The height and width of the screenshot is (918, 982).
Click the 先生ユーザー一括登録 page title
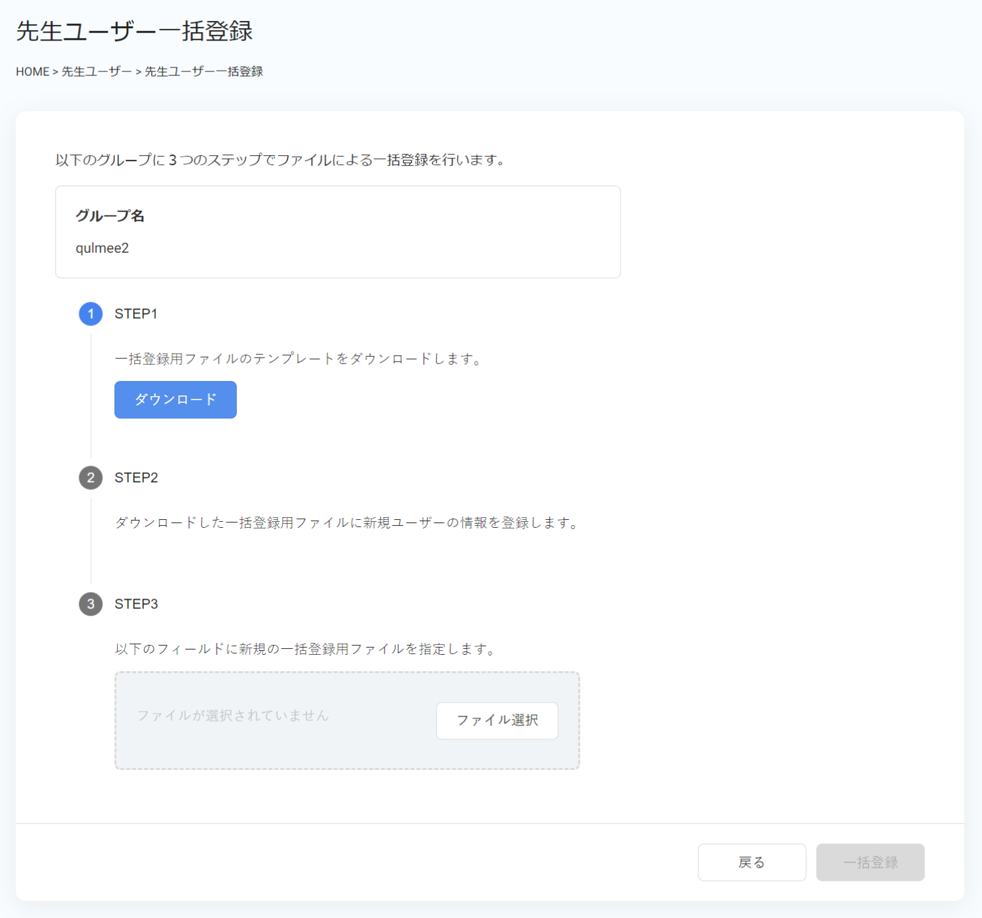[134, 31]
